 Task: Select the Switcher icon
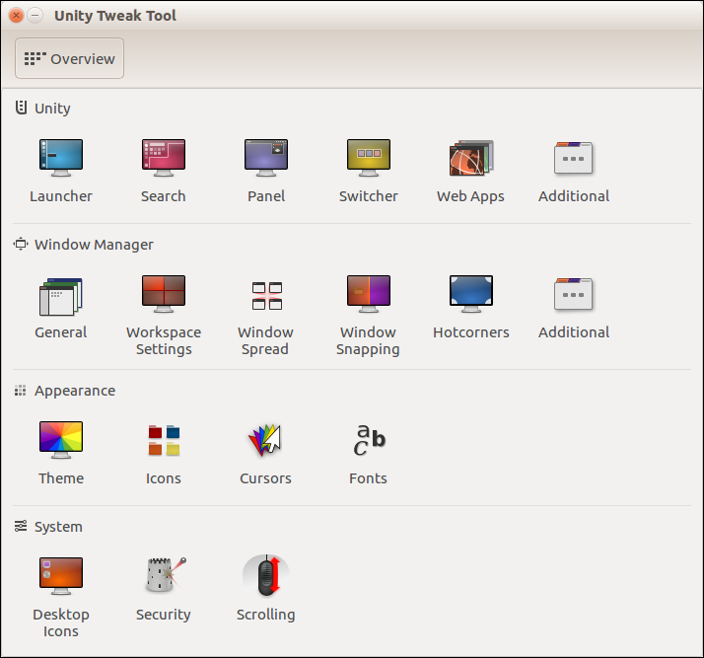coord(368,158)
